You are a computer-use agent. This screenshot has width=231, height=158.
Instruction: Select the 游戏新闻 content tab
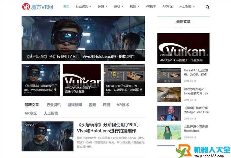pos(75,105)
